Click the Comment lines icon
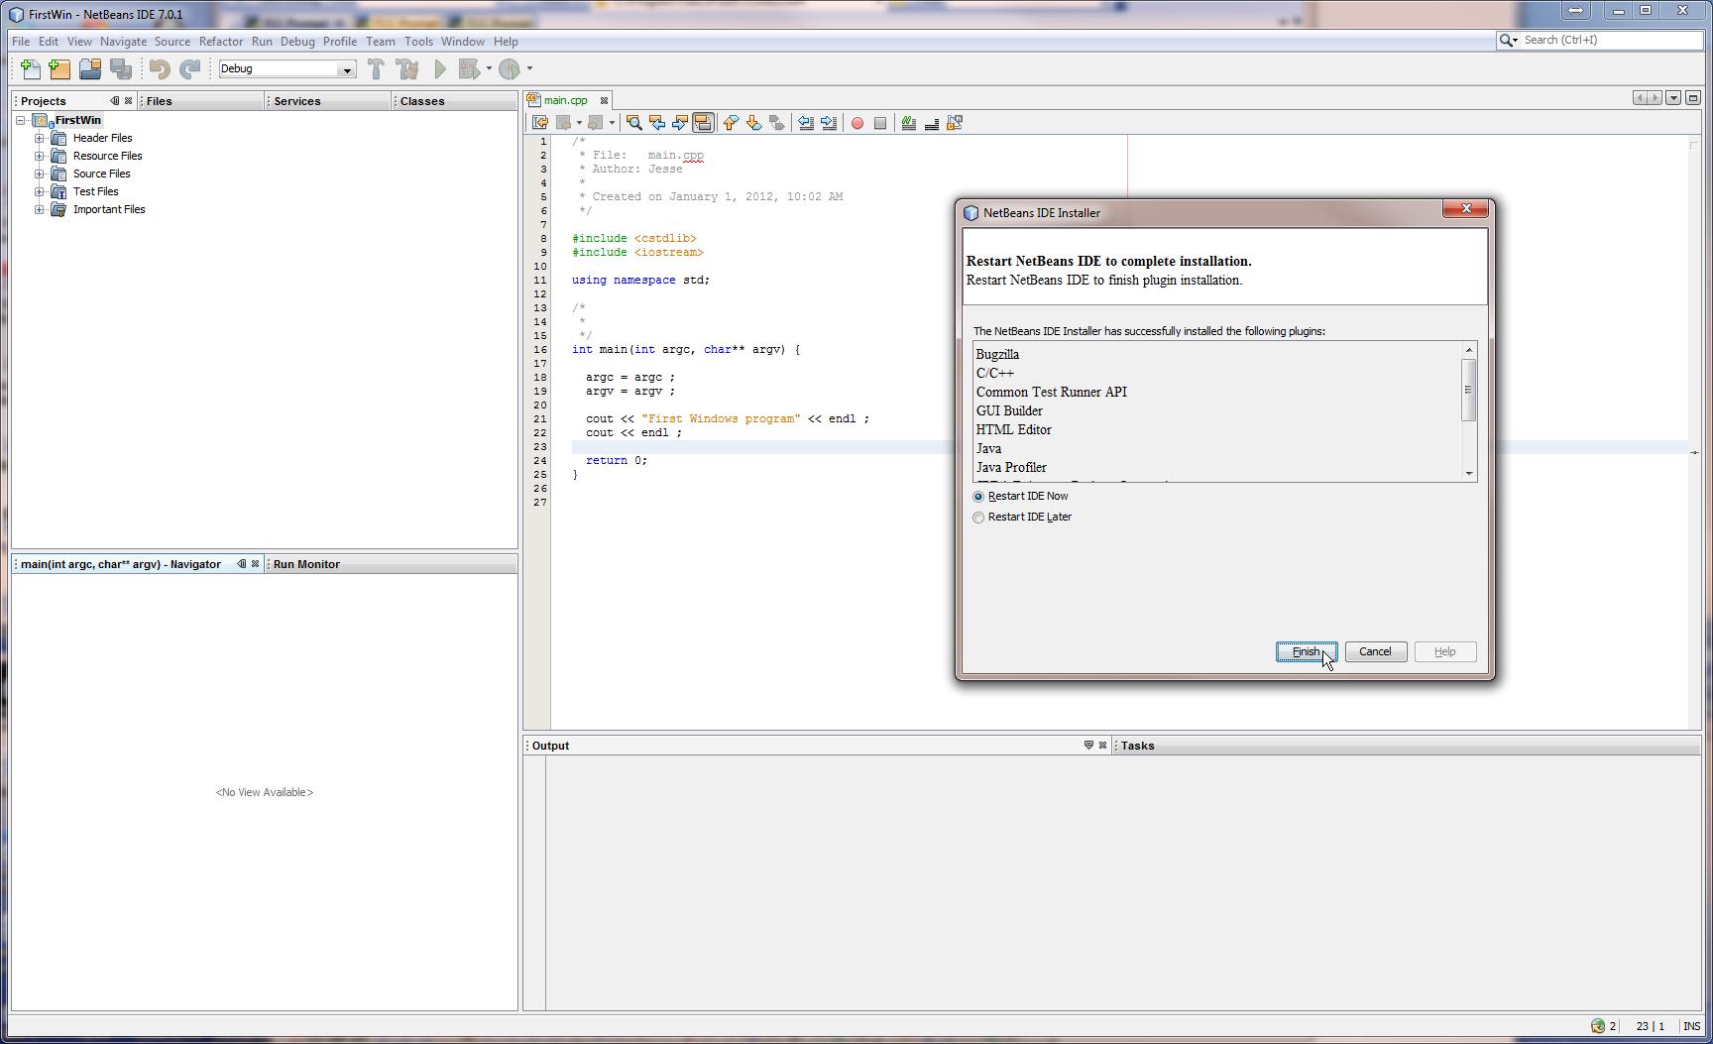1713x1044 pixels. [x=909, y=123]
